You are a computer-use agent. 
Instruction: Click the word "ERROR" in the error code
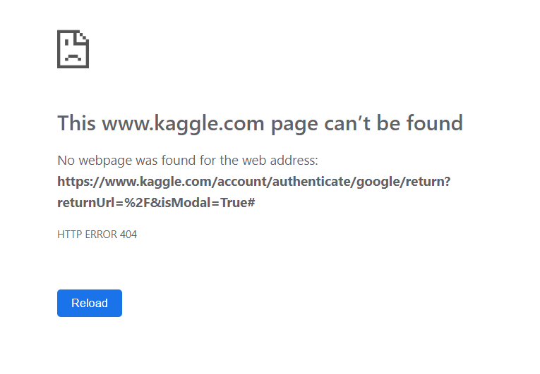pos(100,235)
